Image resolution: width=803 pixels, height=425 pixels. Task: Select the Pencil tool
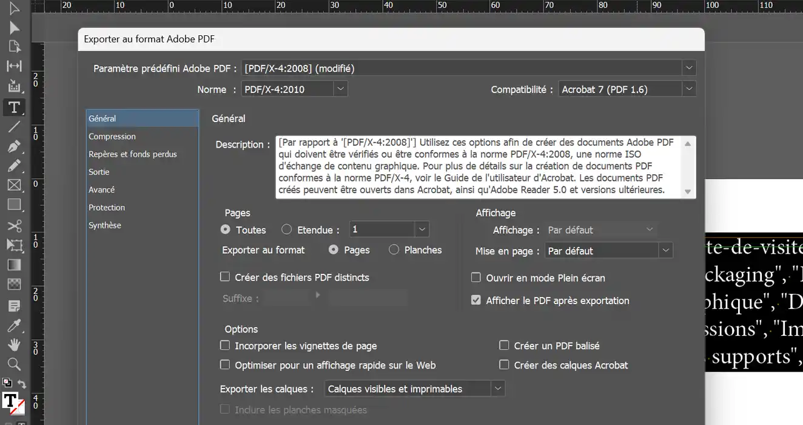[14, 166]
